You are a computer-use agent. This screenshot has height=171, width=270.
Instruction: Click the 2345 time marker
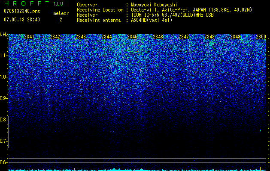[x=132, y=37]
